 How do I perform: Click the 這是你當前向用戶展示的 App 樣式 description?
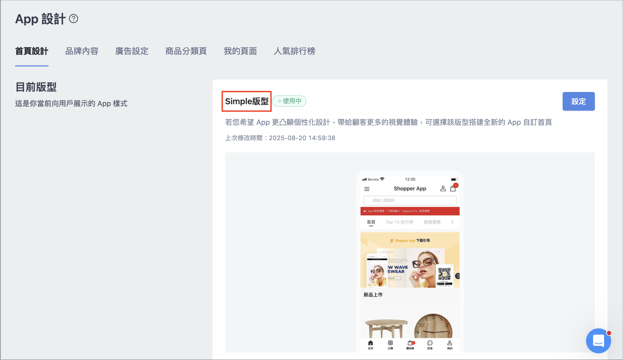pyautogui.click(x=71, y=104)
